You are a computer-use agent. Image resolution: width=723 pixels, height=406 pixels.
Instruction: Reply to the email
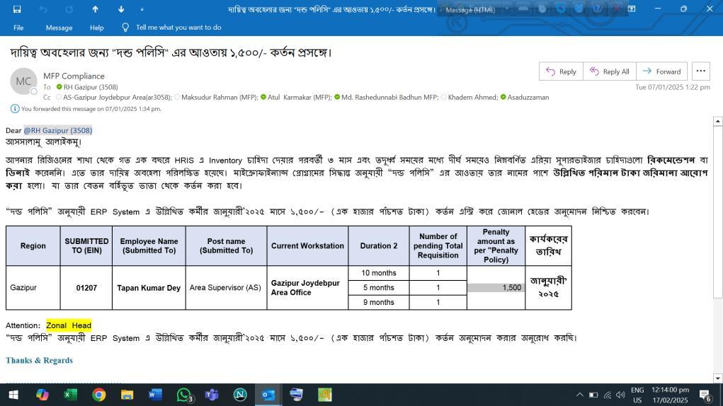tap(561, 71)
